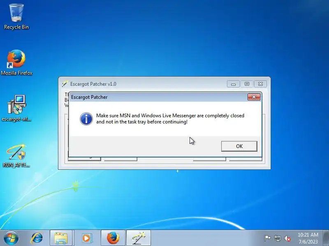Select the Mozilla Firefox desktop shortcut
329x246 pixels.
click(16, 62)
